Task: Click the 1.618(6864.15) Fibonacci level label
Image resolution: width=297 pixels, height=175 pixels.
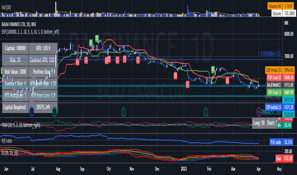Action: click(x=269, y=54)
